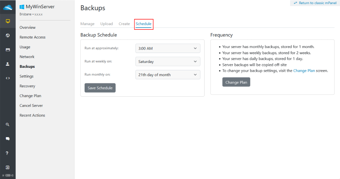Expand the 3:00 AM run time dropdown

tap(168, 48)
